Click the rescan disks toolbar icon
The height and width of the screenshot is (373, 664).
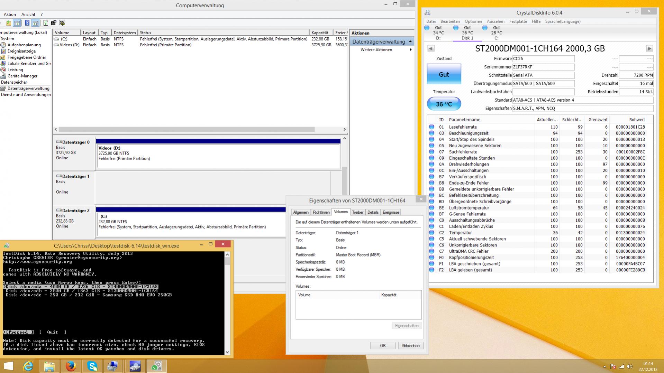click(x=54, y=23)
